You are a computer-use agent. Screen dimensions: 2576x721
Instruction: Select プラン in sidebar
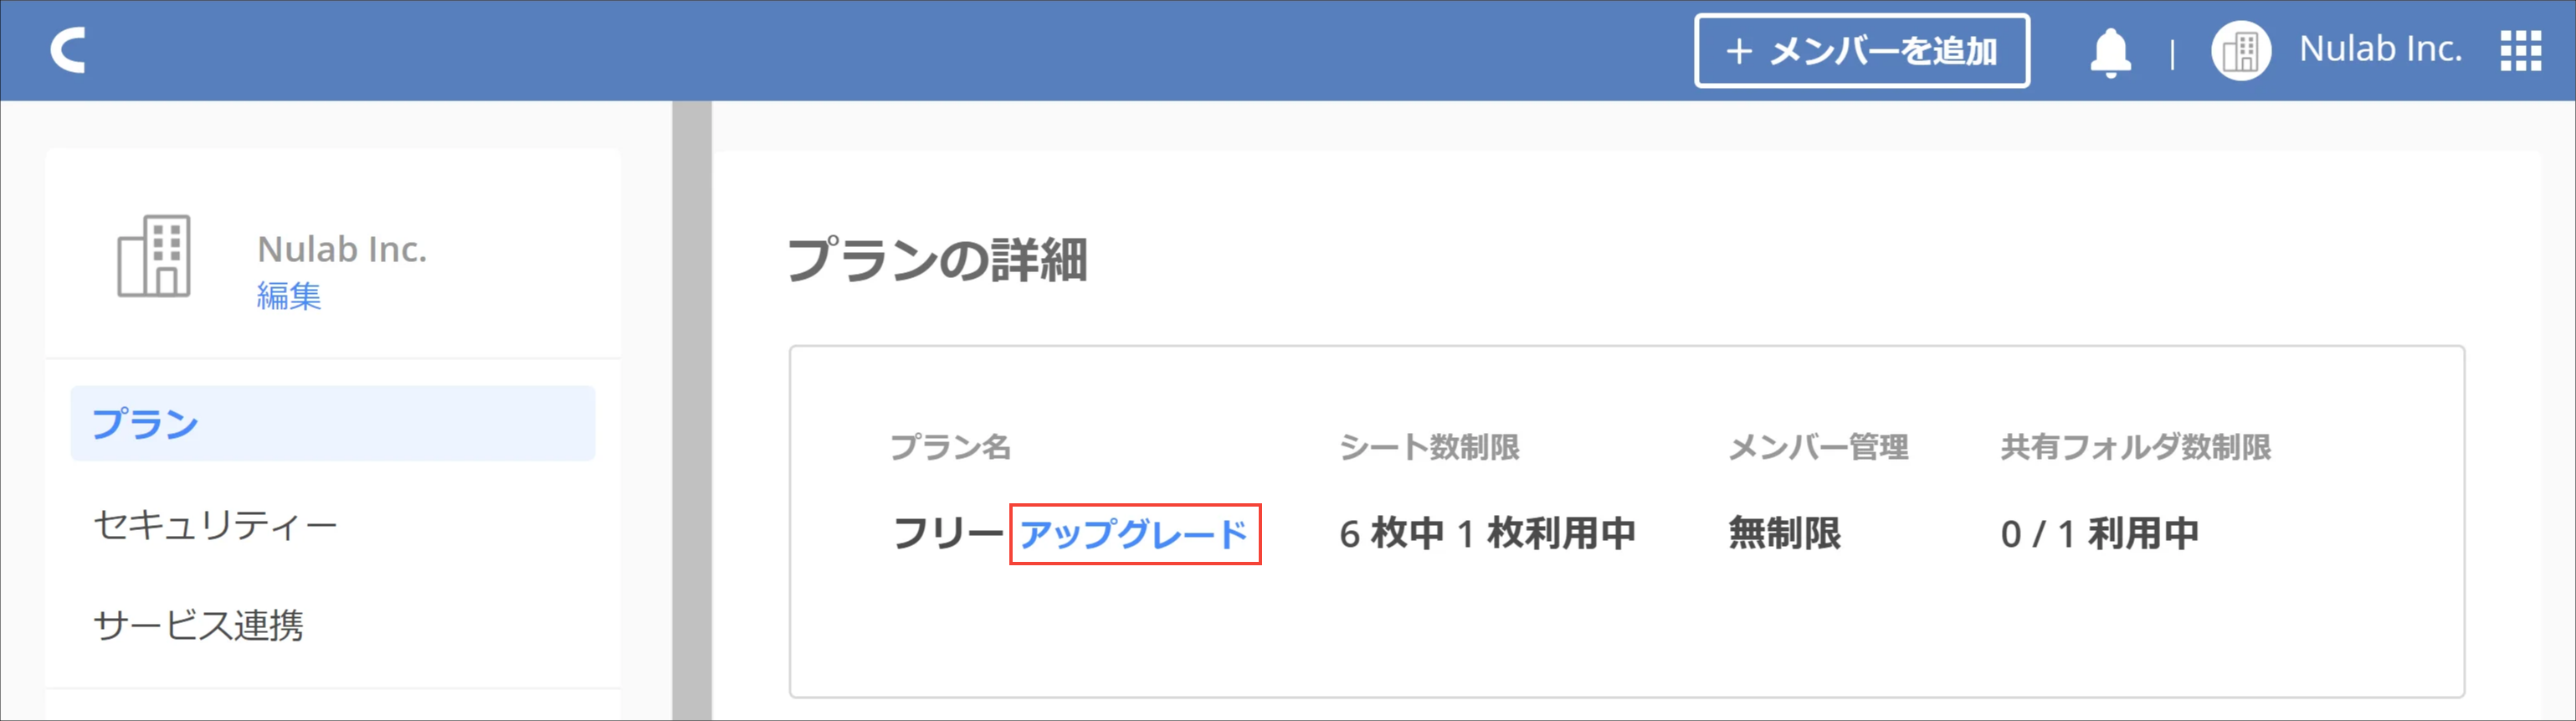coord(333,424)
